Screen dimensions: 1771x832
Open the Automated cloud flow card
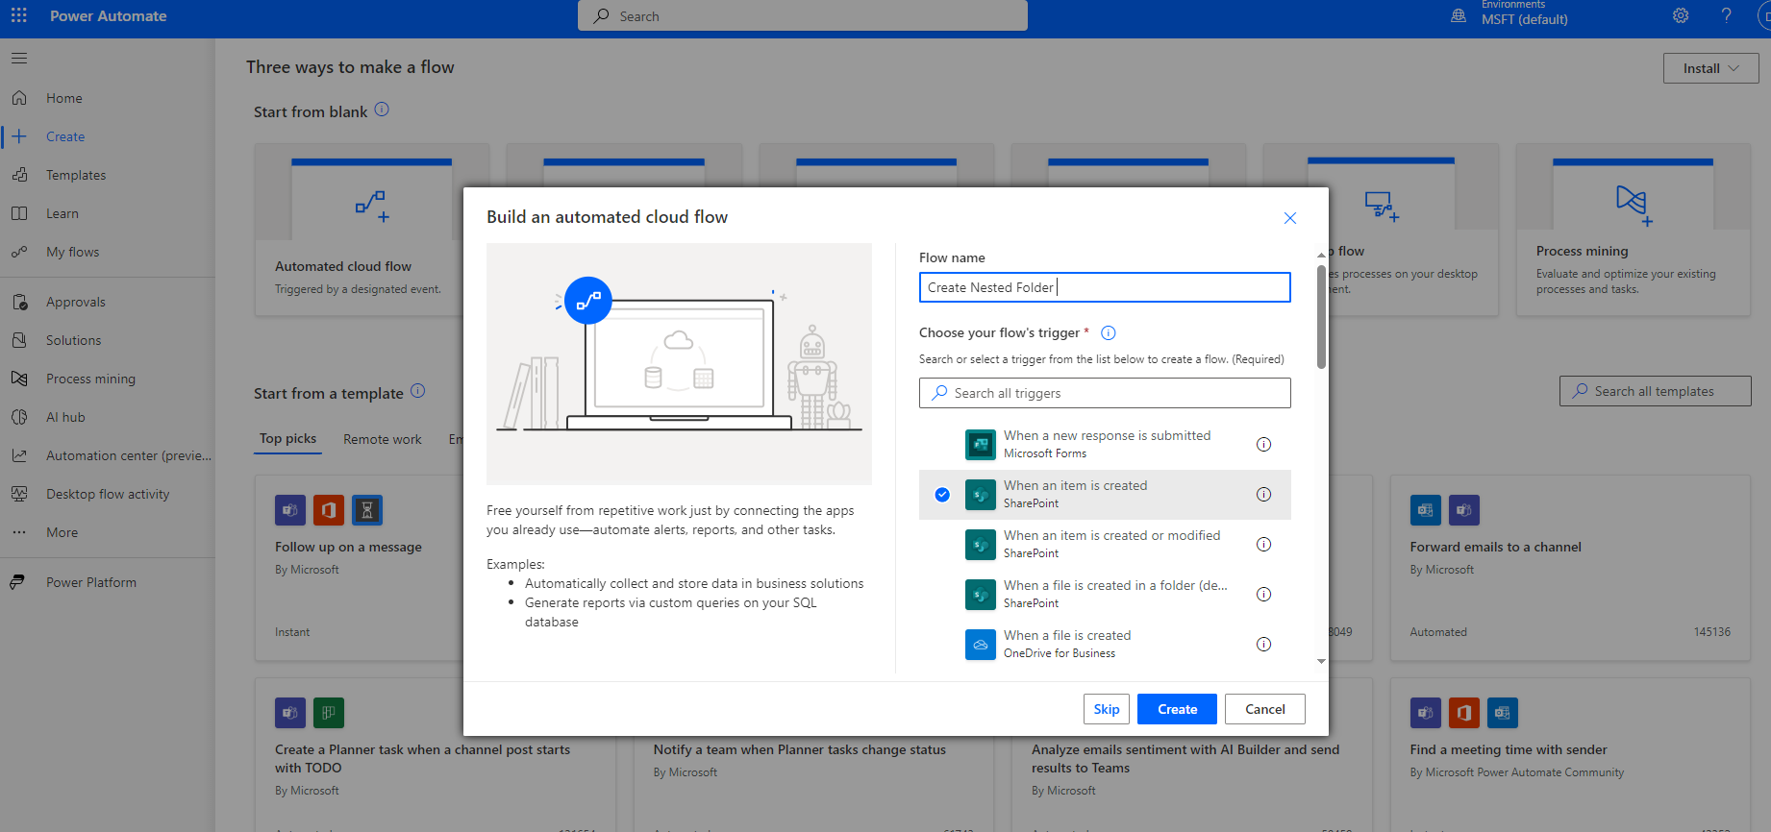pyautogui.click(x=372, y=231)
